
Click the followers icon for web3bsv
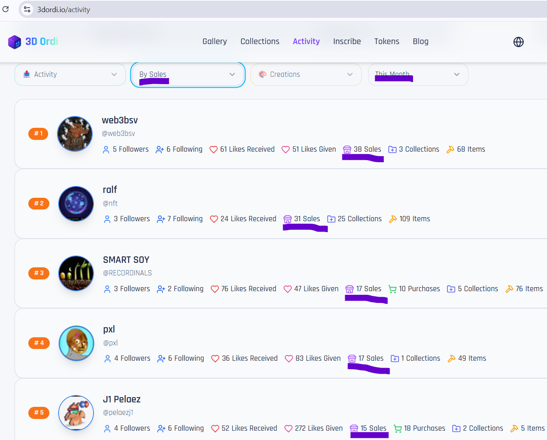(x=106, y=150)
